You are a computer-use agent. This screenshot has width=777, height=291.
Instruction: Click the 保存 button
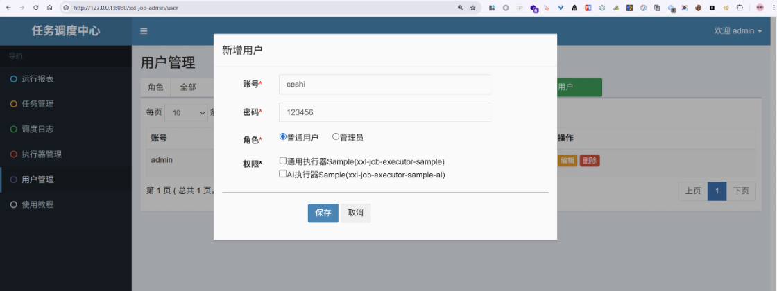point(323,213)
